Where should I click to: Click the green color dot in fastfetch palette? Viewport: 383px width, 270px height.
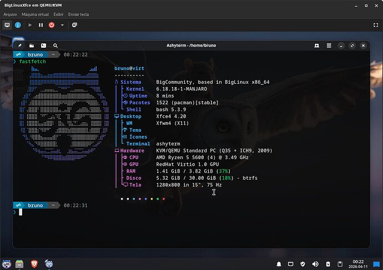[158, 199]
